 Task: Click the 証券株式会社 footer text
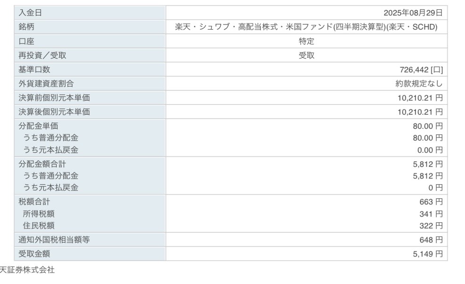click(27, 270)
